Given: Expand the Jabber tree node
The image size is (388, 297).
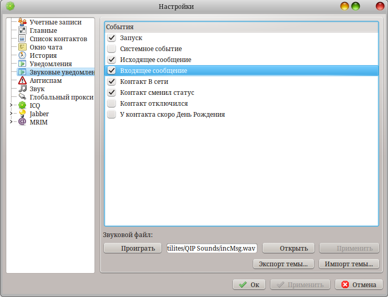Looking at the screenshot, I should point(11,114).
